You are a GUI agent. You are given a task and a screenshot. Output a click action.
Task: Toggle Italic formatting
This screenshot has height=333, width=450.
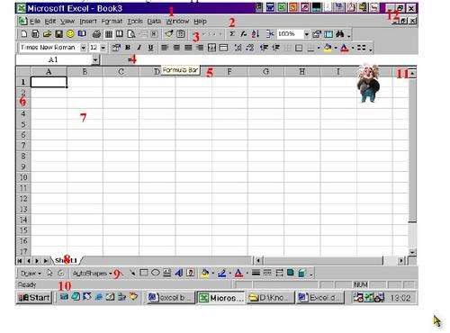coord(139,48)
